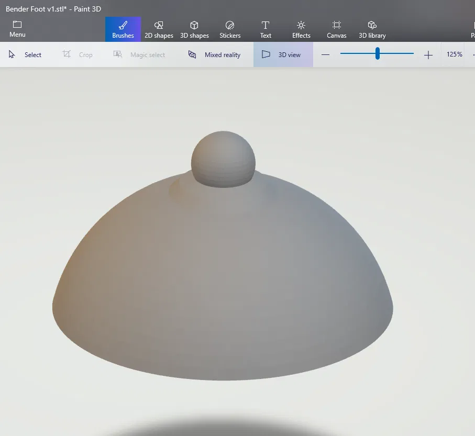Click the zoom slider handle

(378, 53)
